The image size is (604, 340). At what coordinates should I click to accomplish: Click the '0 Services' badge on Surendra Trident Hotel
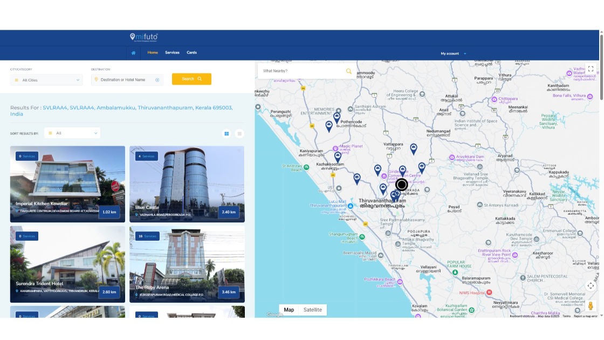(27, 236)
